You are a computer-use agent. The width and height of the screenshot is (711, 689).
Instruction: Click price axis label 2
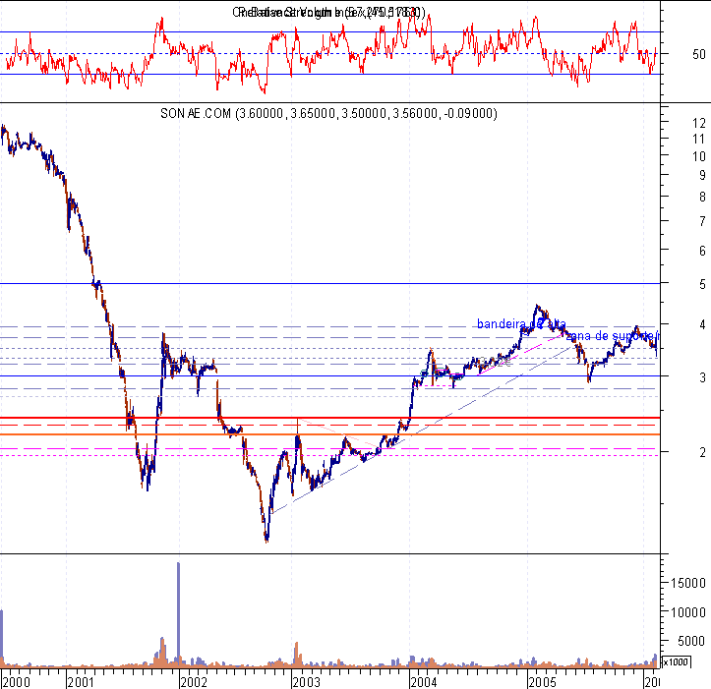pos(702,452)
